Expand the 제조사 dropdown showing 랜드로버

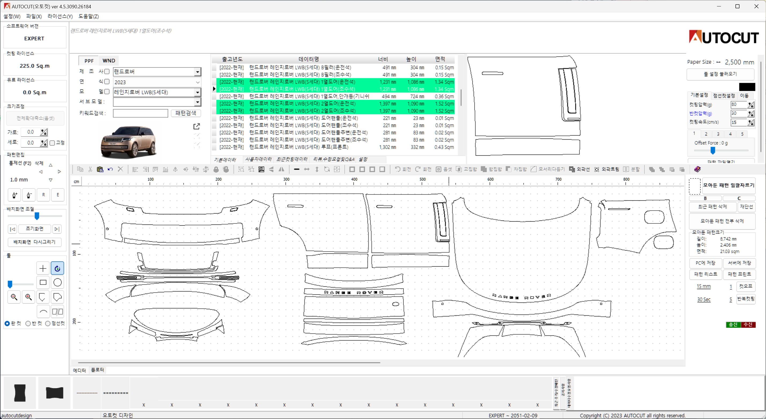pos(198,71)
